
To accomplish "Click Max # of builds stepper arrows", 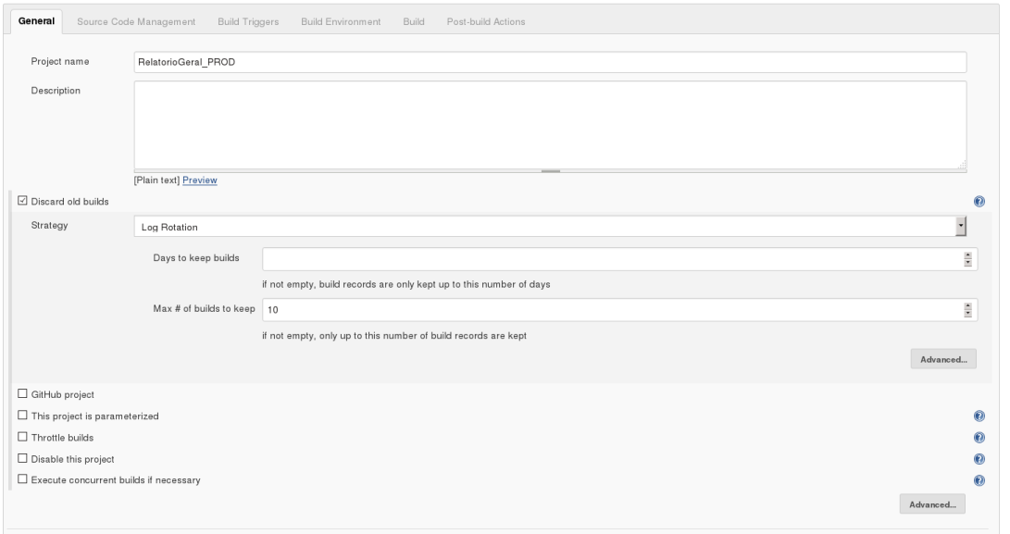I will (x=967, y=310).
